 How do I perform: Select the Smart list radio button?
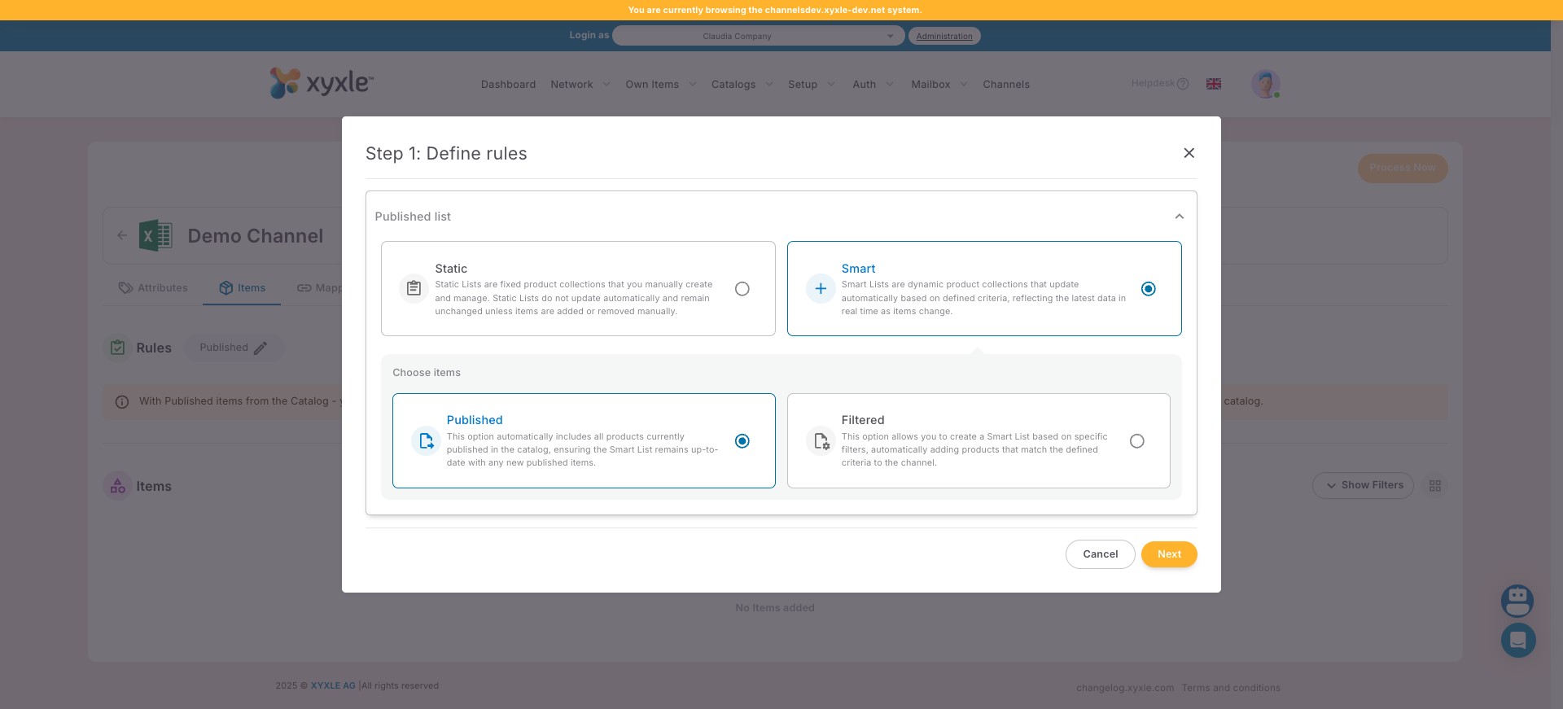(x=1148, y=289)
